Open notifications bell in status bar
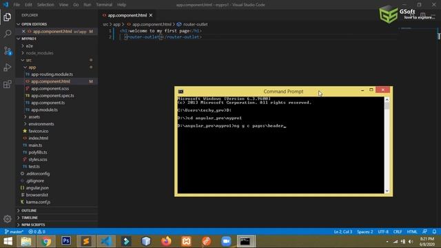This screenshot has height=248, width=441. (x=434, y=231)
